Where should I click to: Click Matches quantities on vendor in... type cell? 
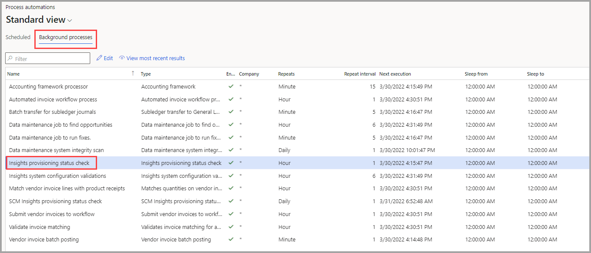[x=181, y=188]
